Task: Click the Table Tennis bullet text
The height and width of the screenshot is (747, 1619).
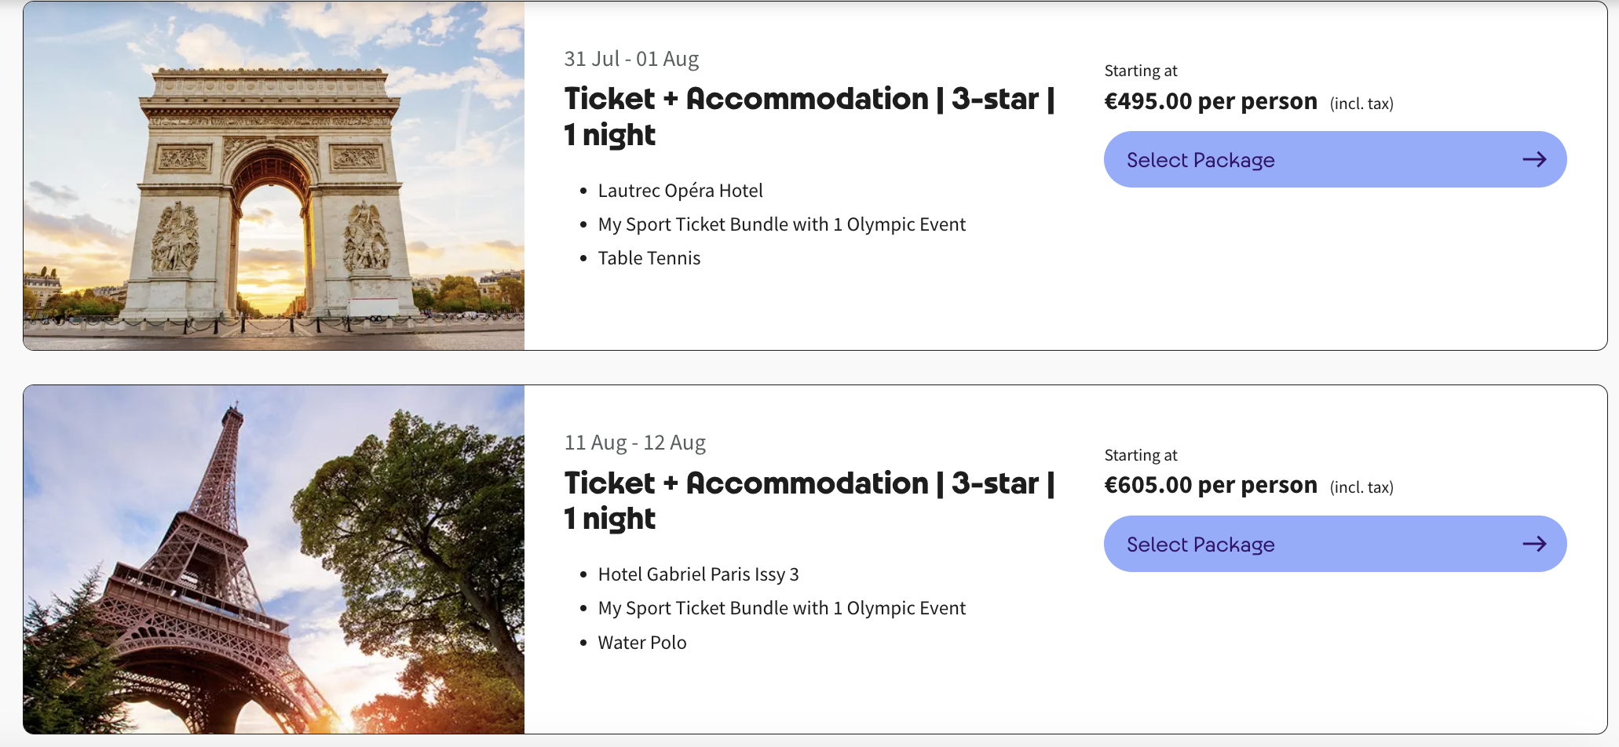Action: click(x=649, y=258)
